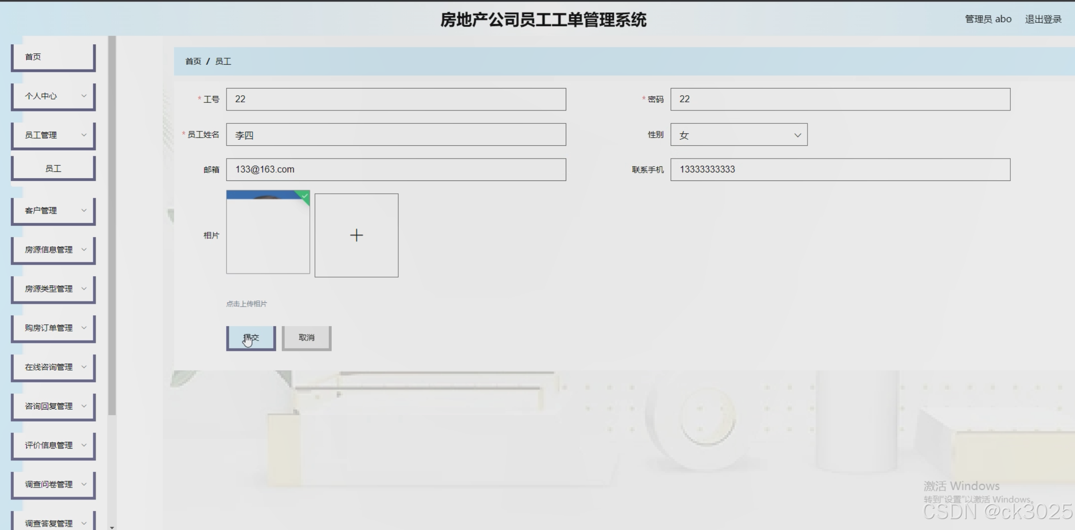1075x530 pixels.
Task: Focus the 联系手机 phone number field
Action: 840,170
